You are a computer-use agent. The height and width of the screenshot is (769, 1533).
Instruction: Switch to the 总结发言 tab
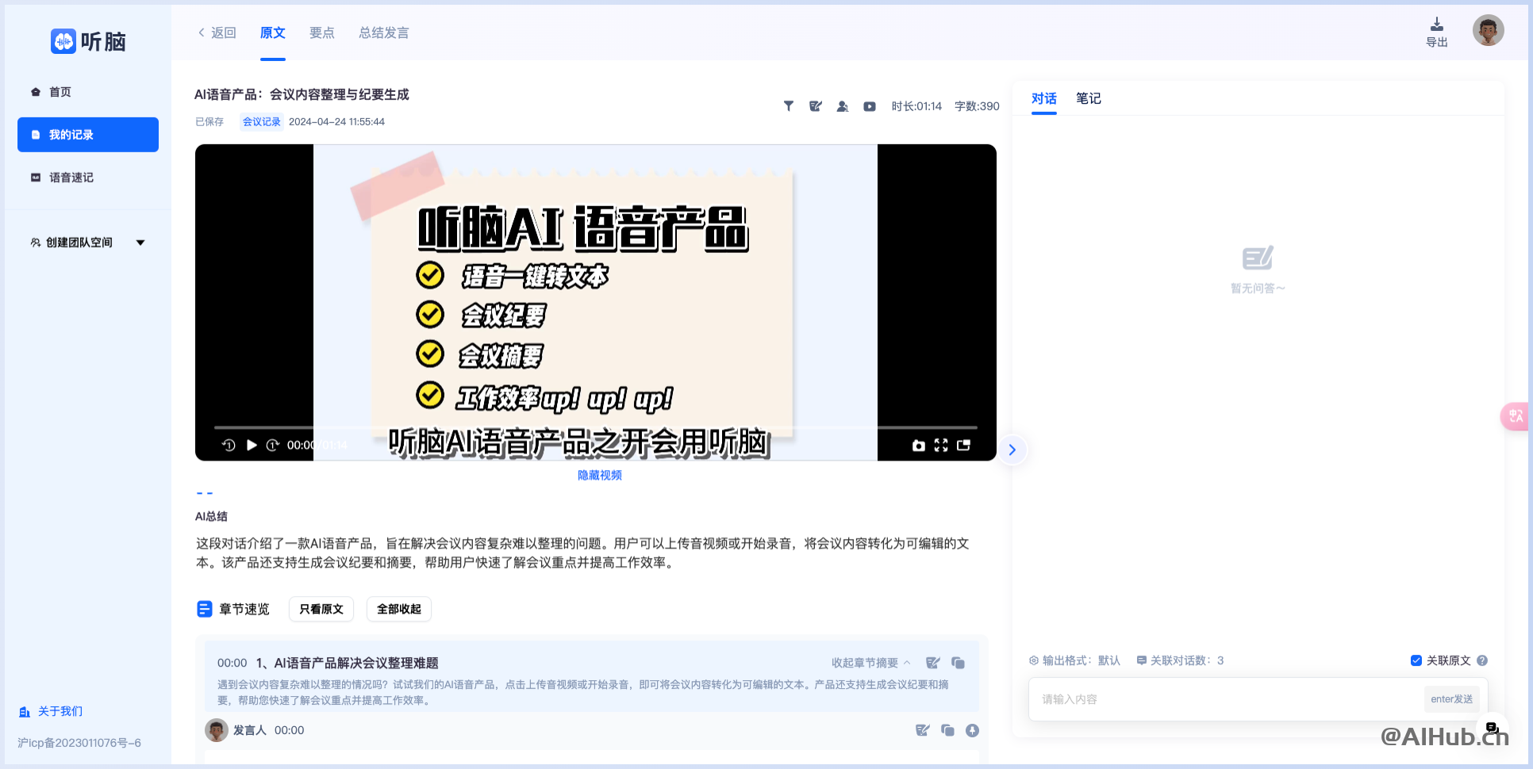(x=384, y=33)
